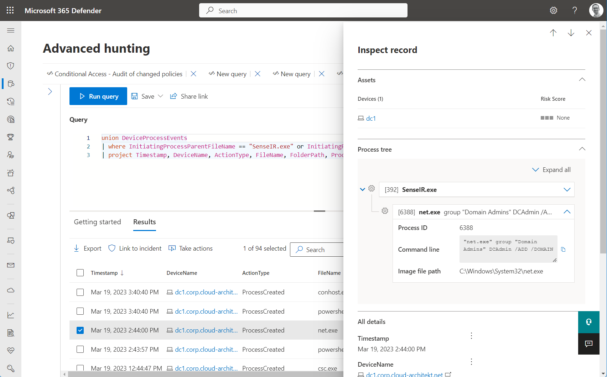Open the app launcher waffle icon
This screenshot has width=607, height=377.
(x=10, y=10)
